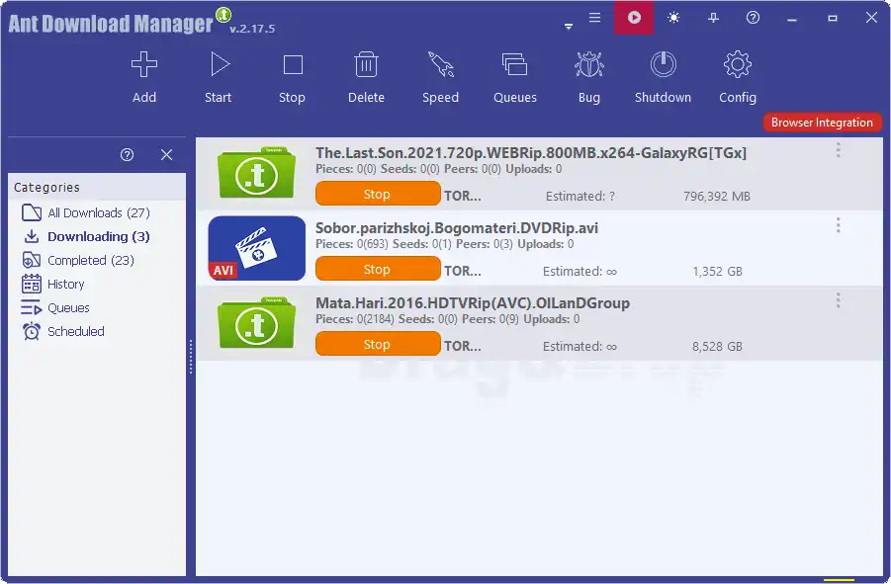
Task: Select The.Last.Son.2021.720p.WEBRip title text
Action: click(x=531, y=152)
